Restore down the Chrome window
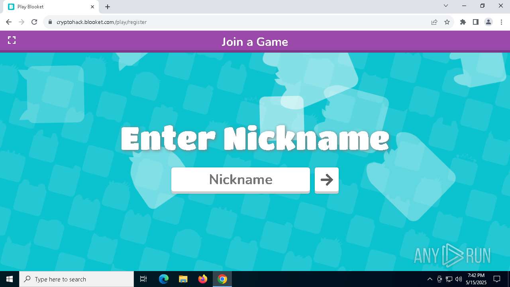510x287 pixels. tap(483, 6)
